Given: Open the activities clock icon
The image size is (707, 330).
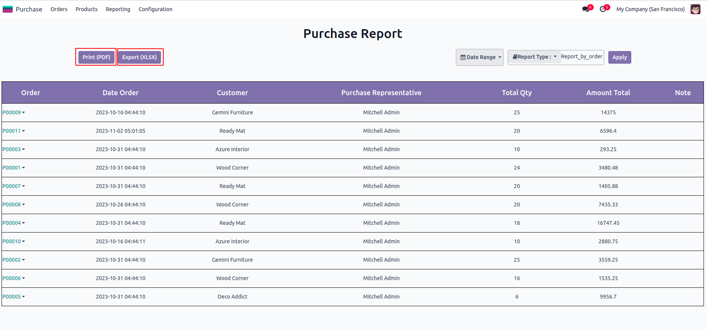Looking at the screenshot, I should 603,9.
